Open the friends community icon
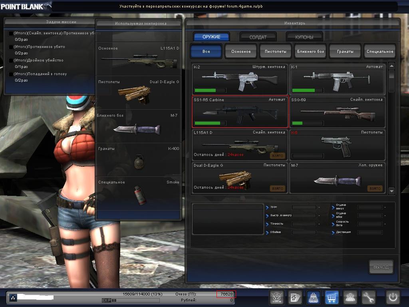The height and width of the screenshot is (307, 409). tap(350, 297)
